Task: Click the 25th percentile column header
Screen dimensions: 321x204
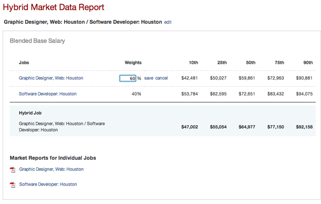Action: click(222, 63)
